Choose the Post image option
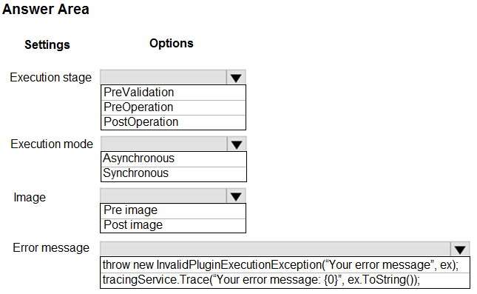Image resolution: width=477 pixels, height=294 pixels. click(173, 226)
